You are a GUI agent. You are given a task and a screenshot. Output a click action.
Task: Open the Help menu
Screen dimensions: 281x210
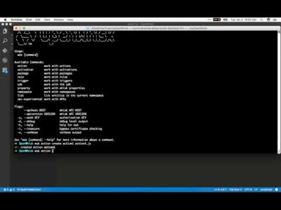point(70,20)
